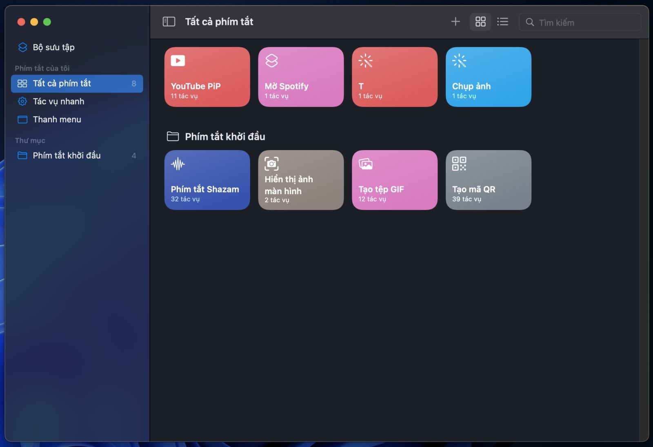Click the photos icon on Tạo tệp GIF card
The image size is (653, 447).
(366, 164)
